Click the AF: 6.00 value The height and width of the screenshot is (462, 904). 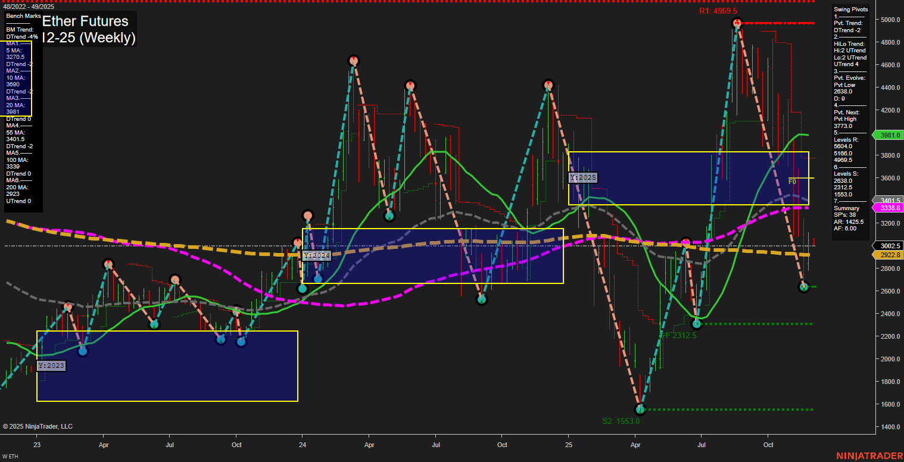coord(846,229)
